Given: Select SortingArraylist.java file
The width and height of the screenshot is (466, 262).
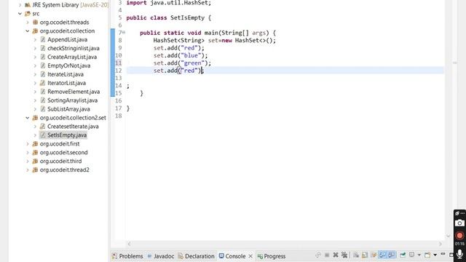Looking at the screenshot, I should 72,100.
